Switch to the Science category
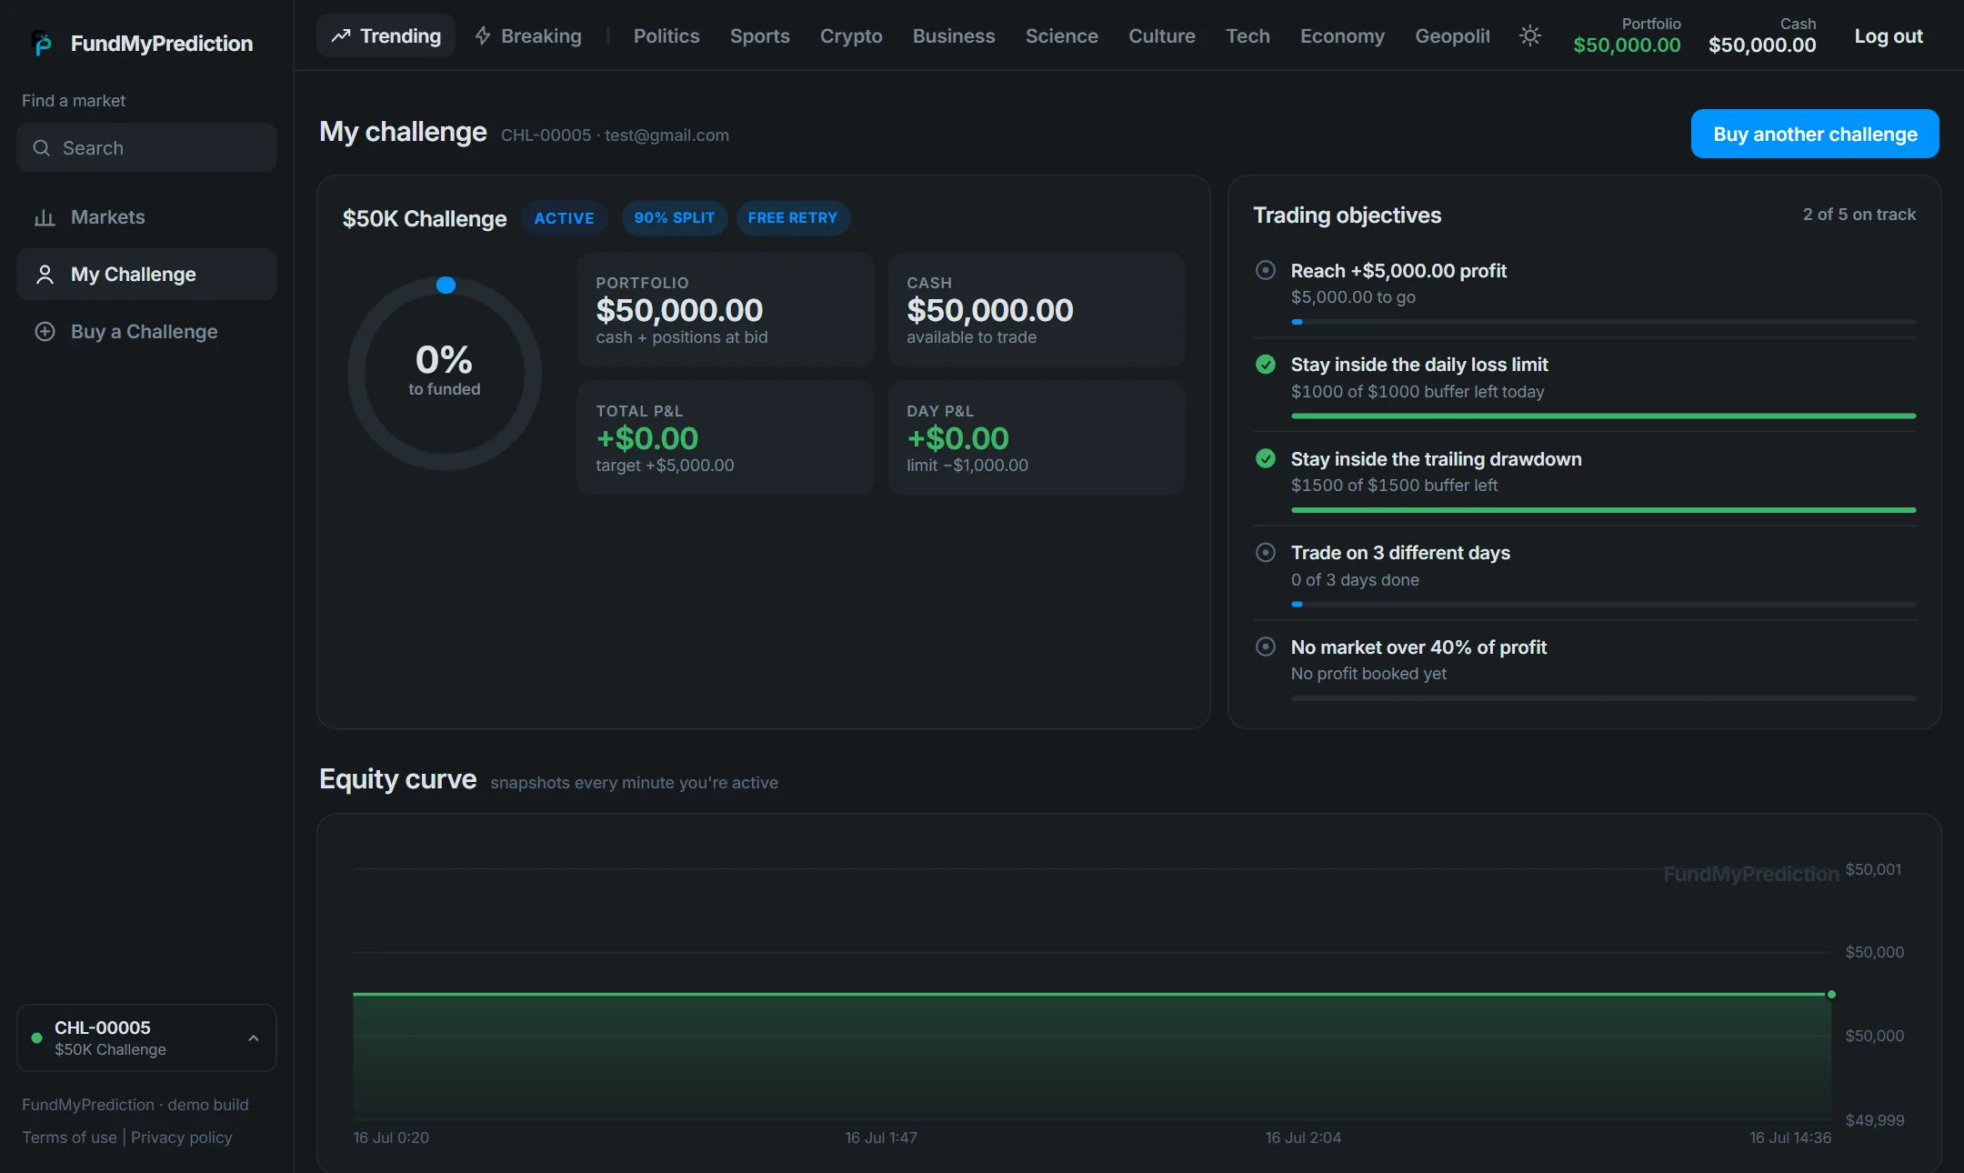 1062,36
